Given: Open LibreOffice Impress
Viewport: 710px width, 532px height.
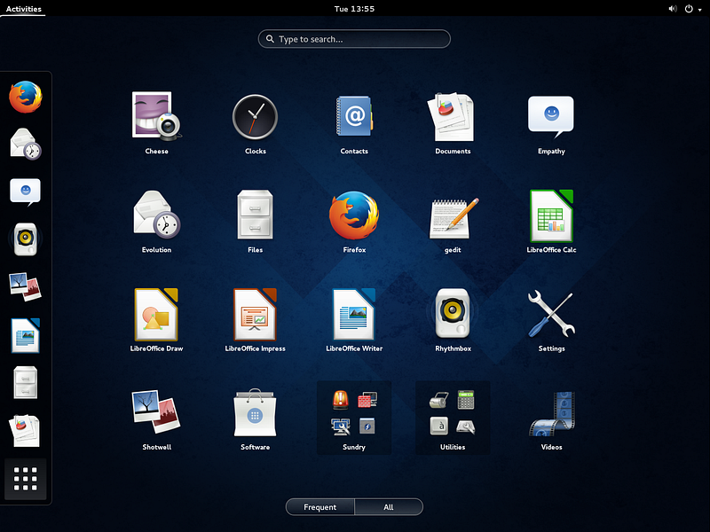Looking at the screenshot, I should pos(255,320).
